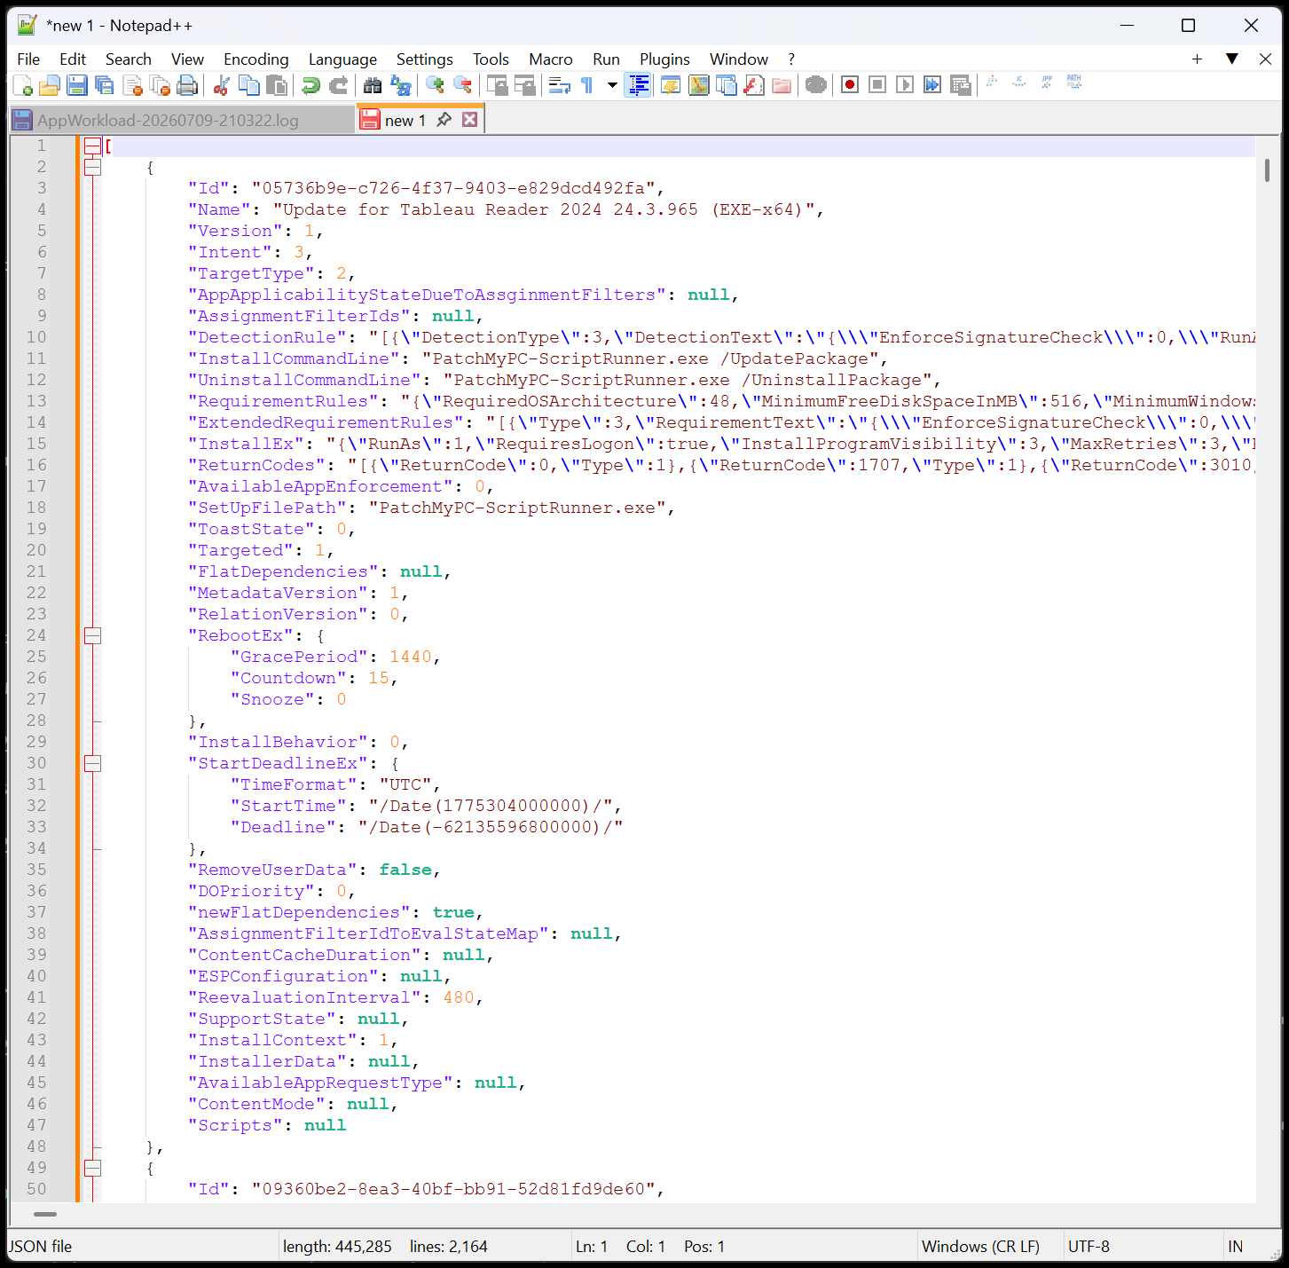Toggle synchronize vertical scrolling
Screen dimensions: 1289x1268
497,85
